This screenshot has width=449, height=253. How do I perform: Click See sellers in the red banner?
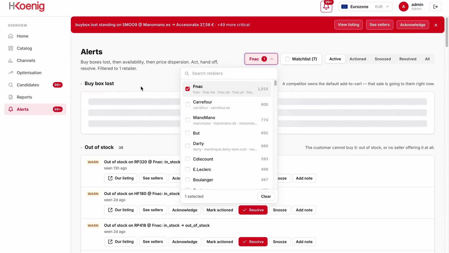pos(379,25)
